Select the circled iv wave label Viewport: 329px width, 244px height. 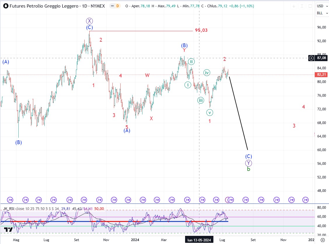tap(207, 73)
